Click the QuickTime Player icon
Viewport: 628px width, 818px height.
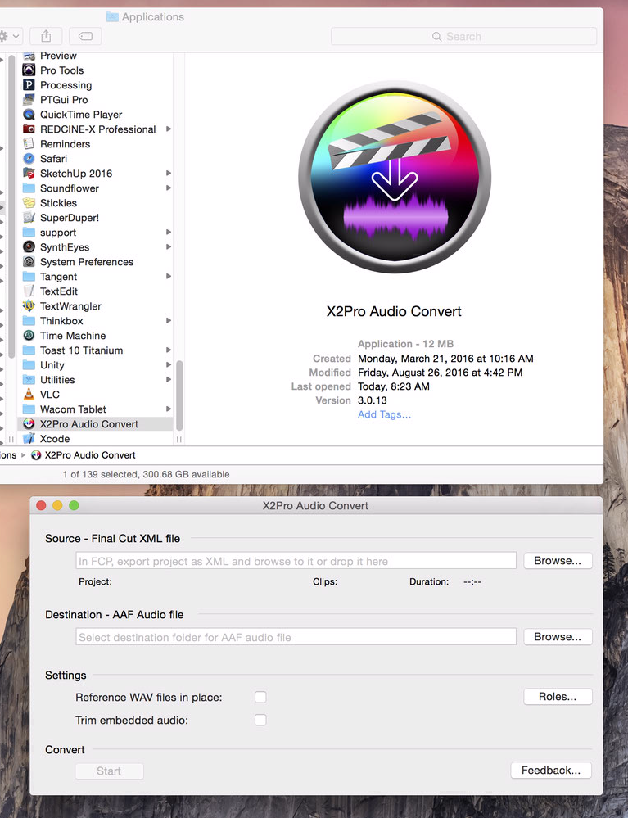tap(29, 115)
